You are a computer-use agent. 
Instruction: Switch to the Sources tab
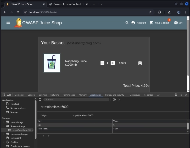coord(42,95)
